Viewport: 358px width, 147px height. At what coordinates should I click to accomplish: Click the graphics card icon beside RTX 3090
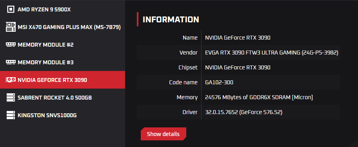pos(11,80)
